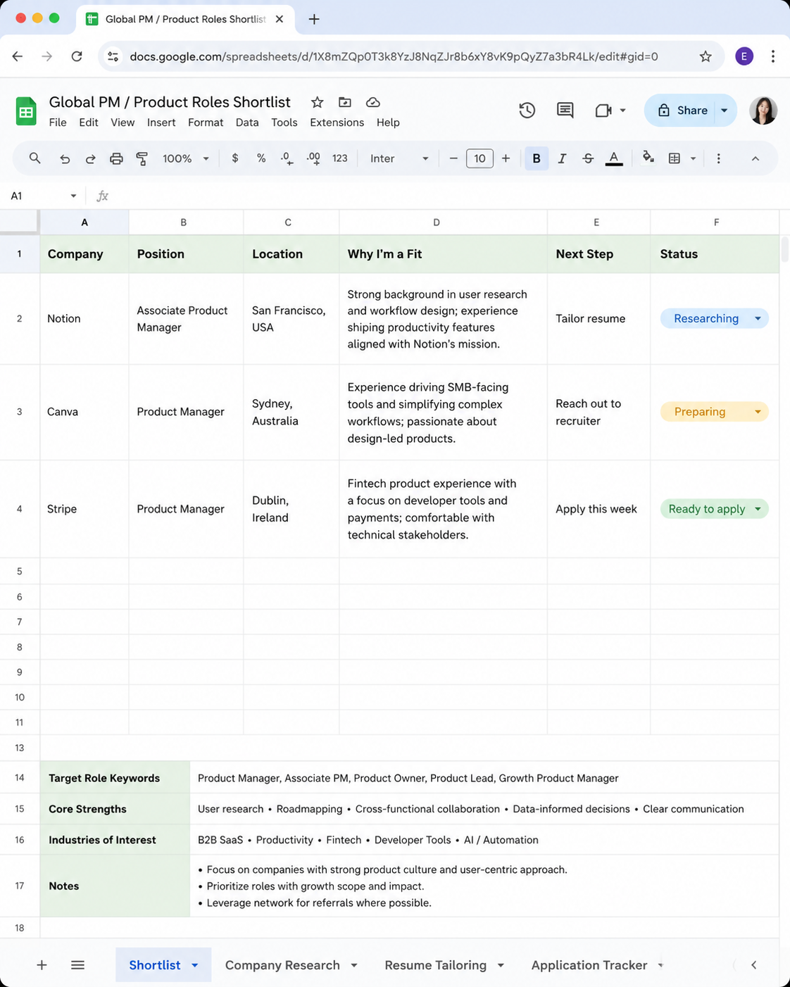This screenshot has height=987, width=790.
Task: Start a video call with camera icon
Action: [x=603, y=111]
